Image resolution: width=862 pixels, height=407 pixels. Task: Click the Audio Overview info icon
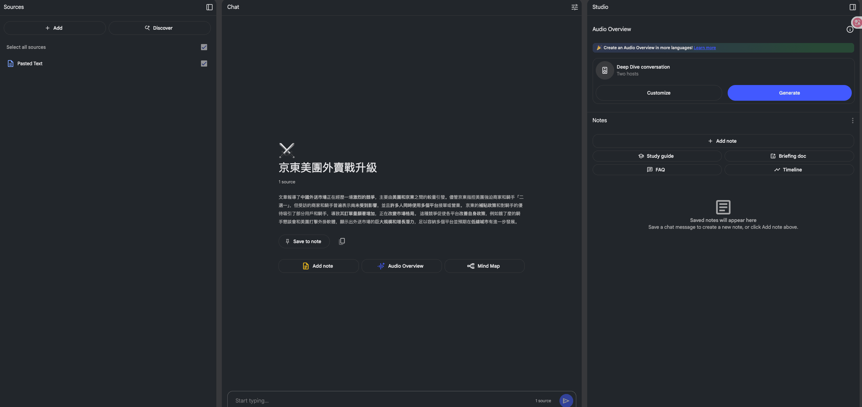tap(850, 29)
